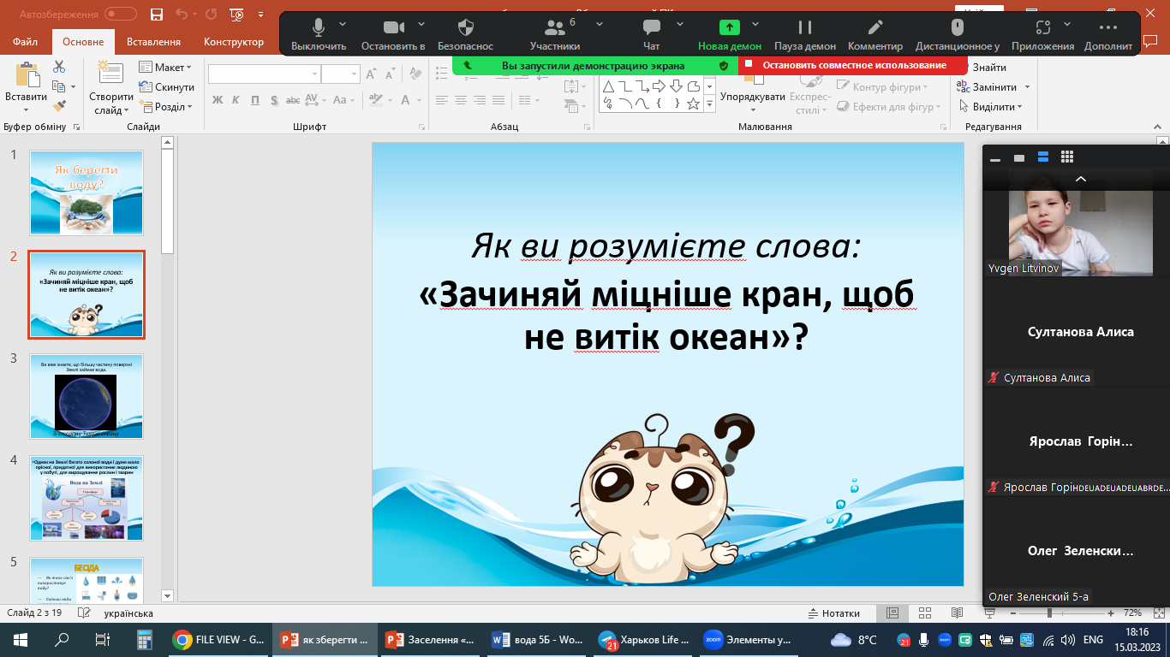Click Остановить совместное использование button
1170x657 pixels.
(x=854, y=65)
